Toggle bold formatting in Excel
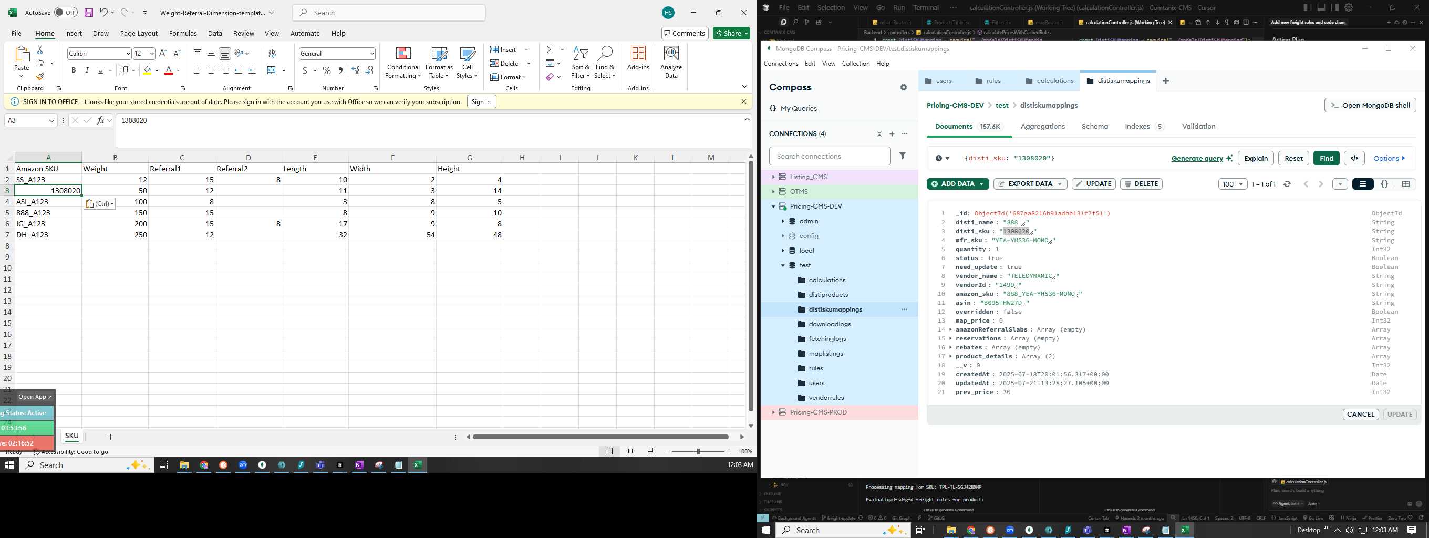Image resolution: width=1429 pixels, height=538 pixels. 73,70
